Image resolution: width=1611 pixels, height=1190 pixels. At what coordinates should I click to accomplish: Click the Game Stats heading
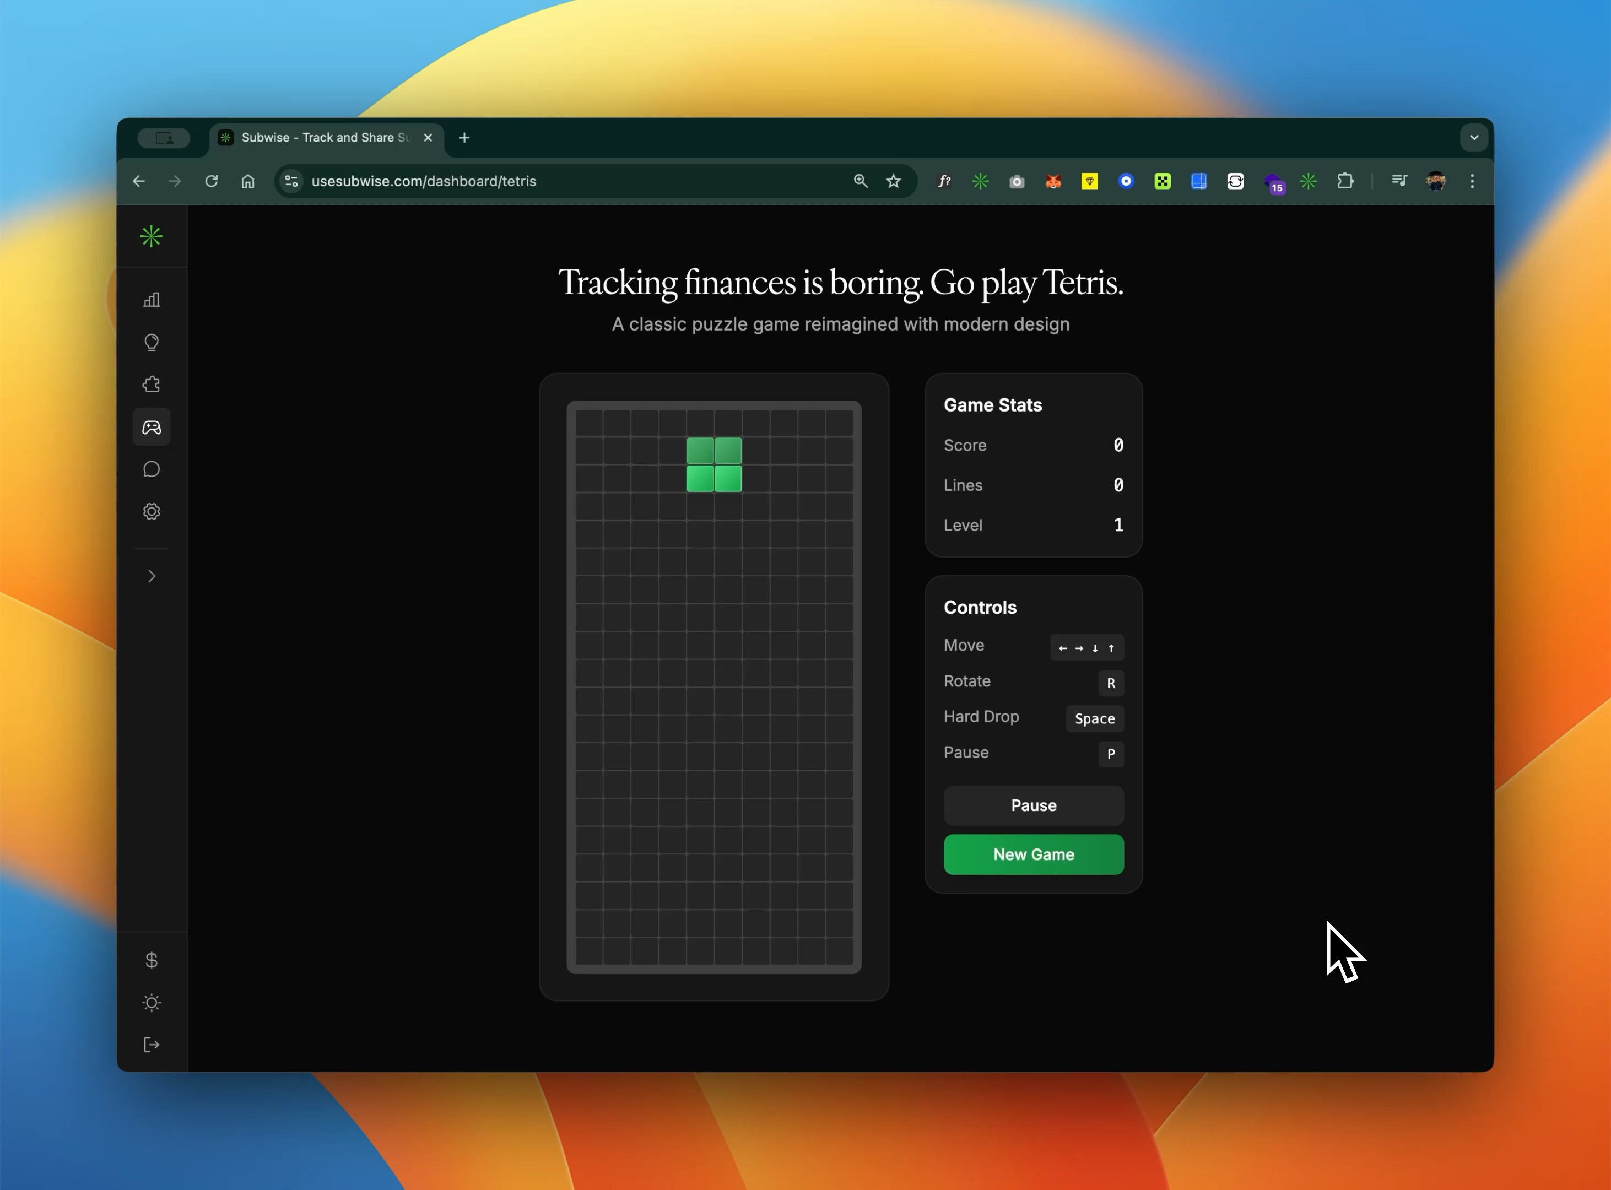[993, 405]
